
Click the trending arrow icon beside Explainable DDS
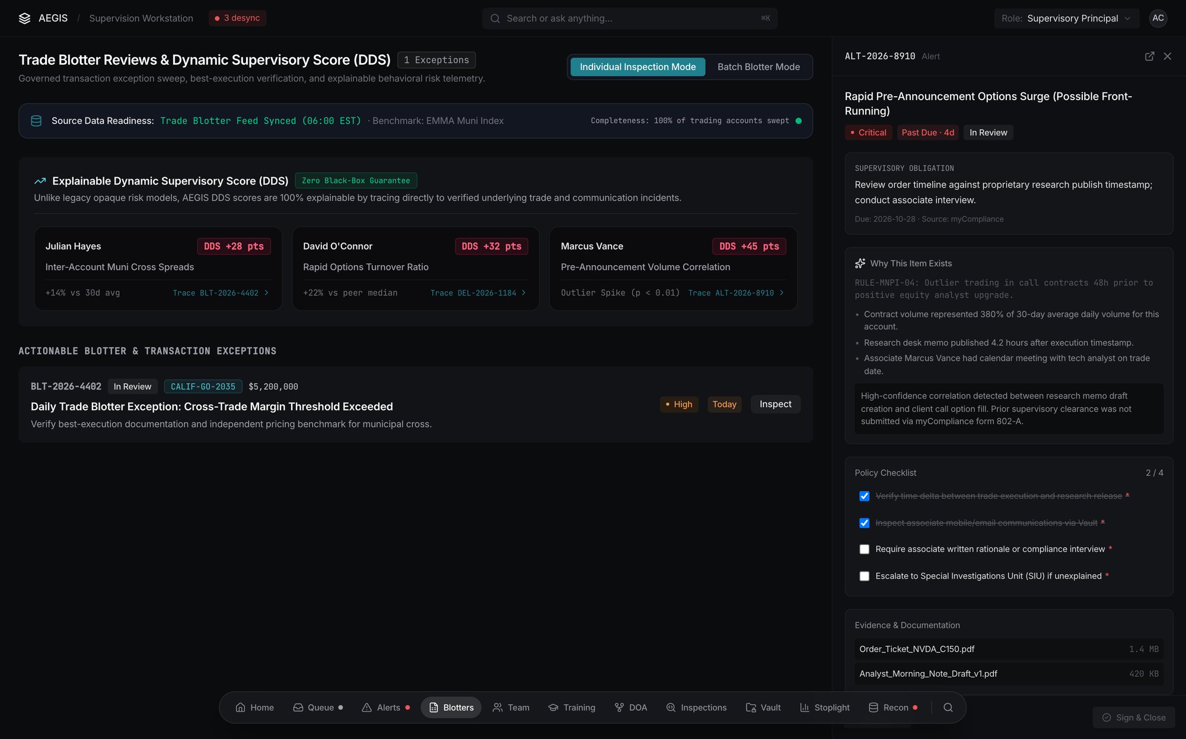coord(40,181)
